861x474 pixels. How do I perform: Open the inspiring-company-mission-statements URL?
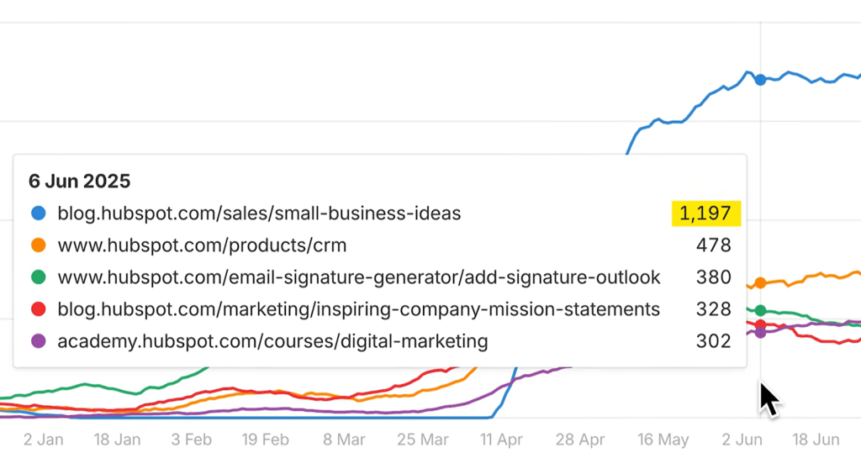click(x=358, y=309)
